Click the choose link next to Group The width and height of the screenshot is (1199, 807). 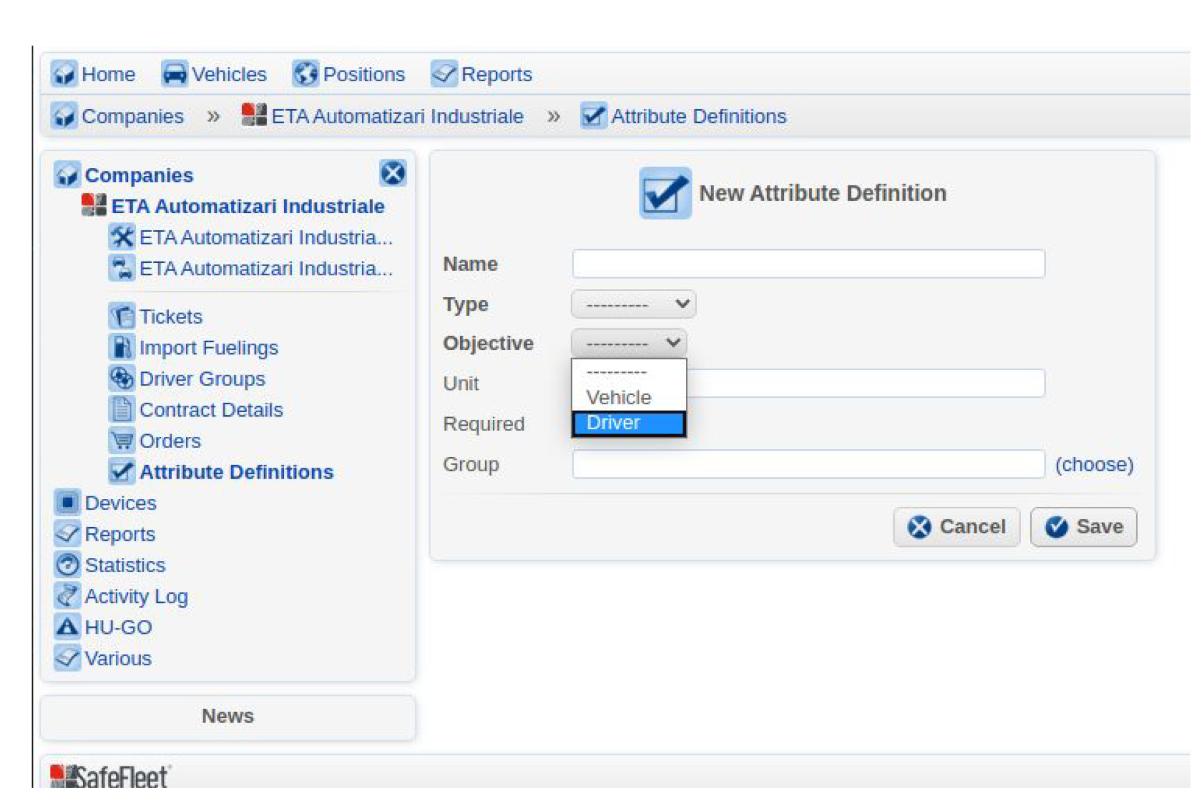1094,464
